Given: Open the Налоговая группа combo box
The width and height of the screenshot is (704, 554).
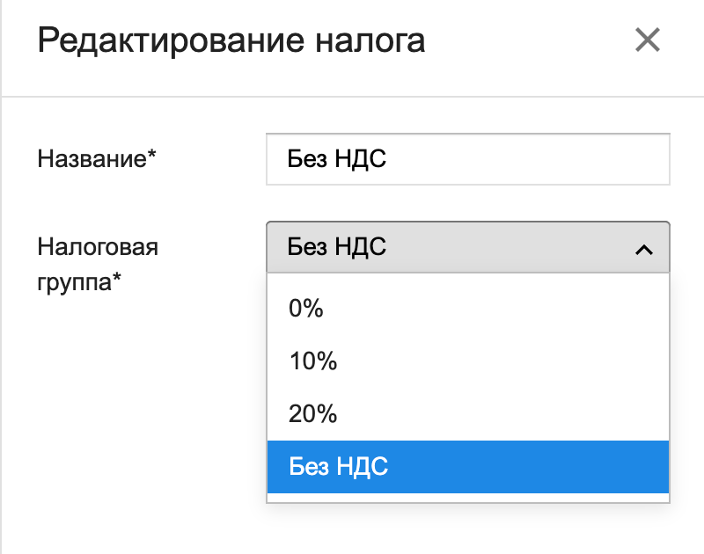Looking at the screenshot, I should (467, 247).
